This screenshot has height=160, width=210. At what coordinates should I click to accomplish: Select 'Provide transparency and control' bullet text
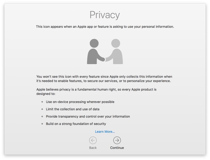coord(88,117)
